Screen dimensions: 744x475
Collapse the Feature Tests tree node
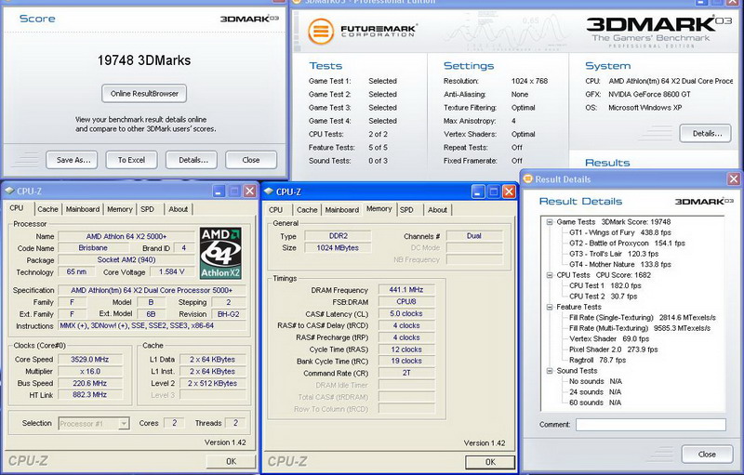point(550,307)
